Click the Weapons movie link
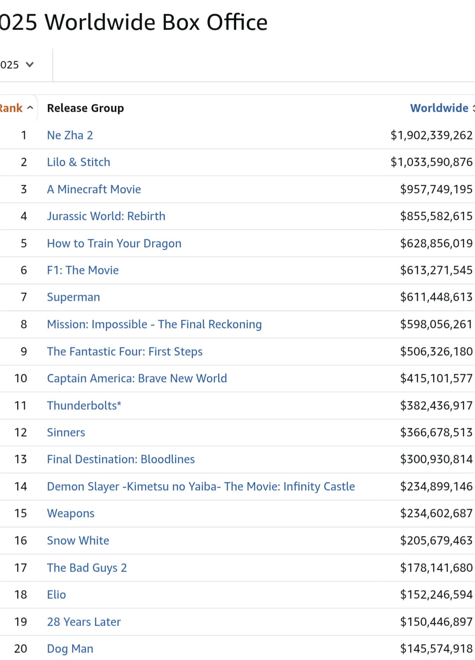 70,514
